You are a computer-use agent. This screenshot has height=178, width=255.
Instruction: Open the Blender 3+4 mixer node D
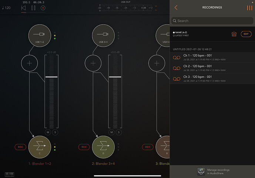coord(103,147)
